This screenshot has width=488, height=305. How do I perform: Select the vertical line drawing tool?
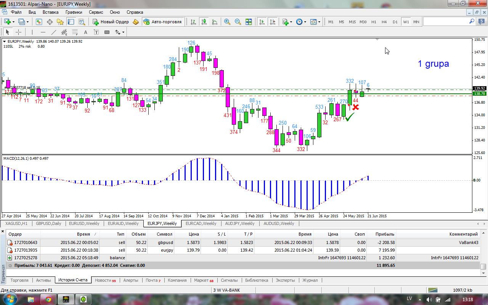click(32, 32)
